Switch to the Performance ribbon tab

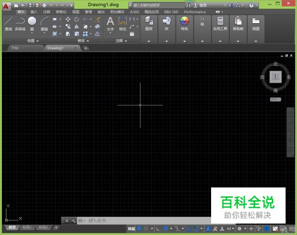195,12
